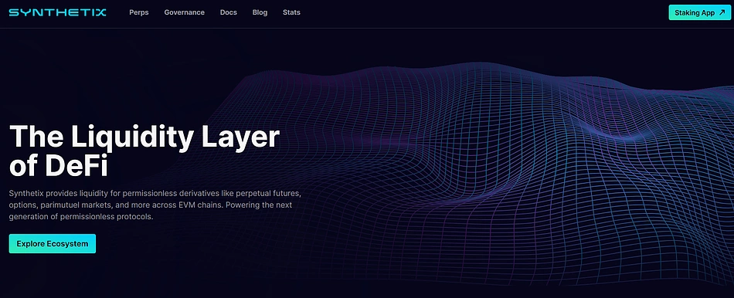The height and width of the screenshot is (298, 734).
Task: Open the Perps navigation item
Action: click(139, 12)
